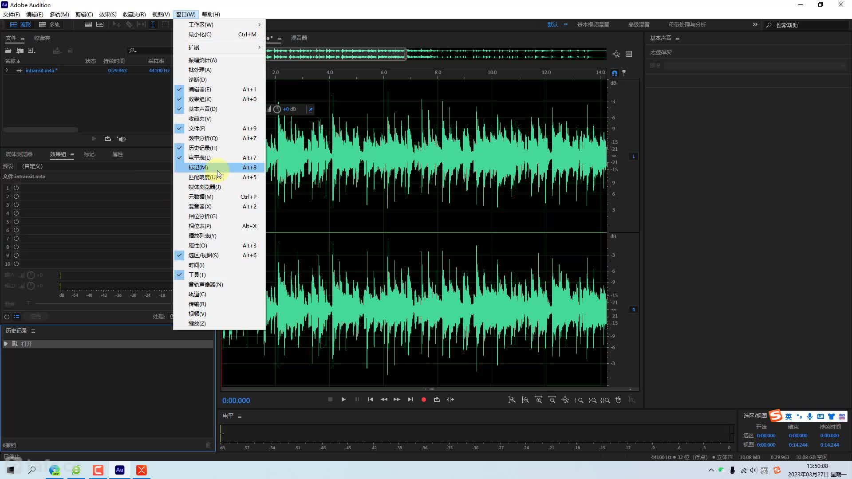
Task: Open the Effects Rack panel menu
Action: pyautogui.click(x=72, y=154)
